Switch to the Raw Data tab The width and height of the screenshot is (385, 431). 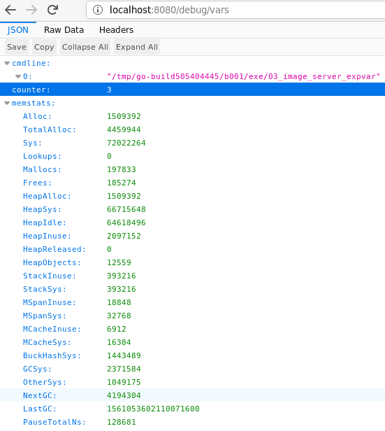(x=64, y=30)
